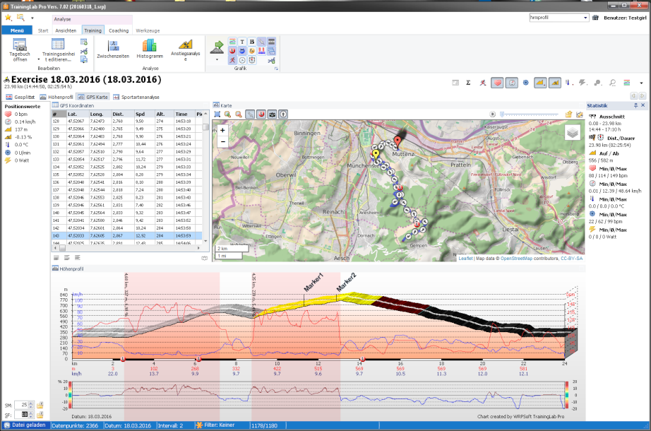Open the OpenStreetMap attribution link

tap(516, 258)
